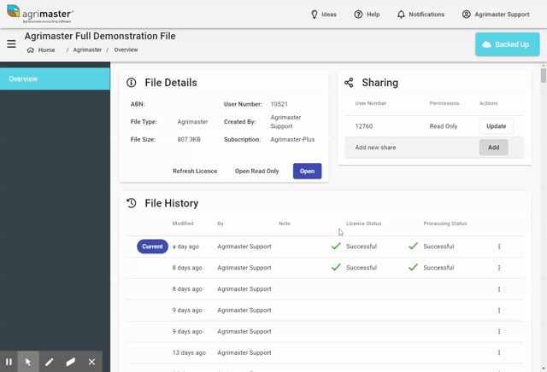Click the Agrimaster logo
547x372 pixels.
click(40, 14)
